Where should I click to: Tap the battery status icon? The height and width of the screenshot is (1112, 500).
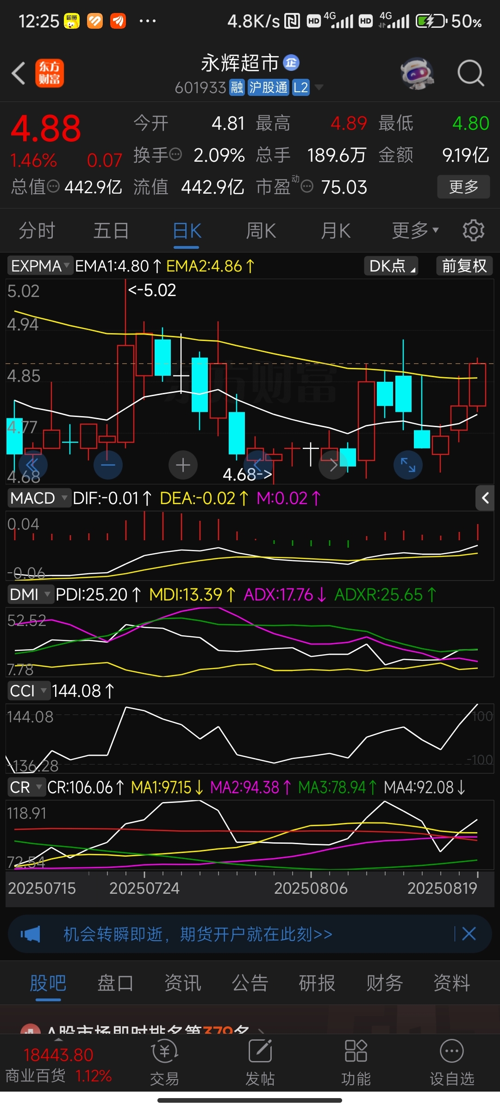pos(431,21)
